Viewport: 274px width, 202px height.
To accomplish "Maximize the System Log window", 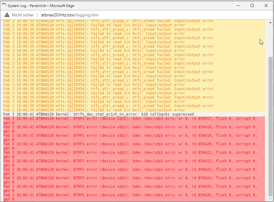I will (252, 5).
